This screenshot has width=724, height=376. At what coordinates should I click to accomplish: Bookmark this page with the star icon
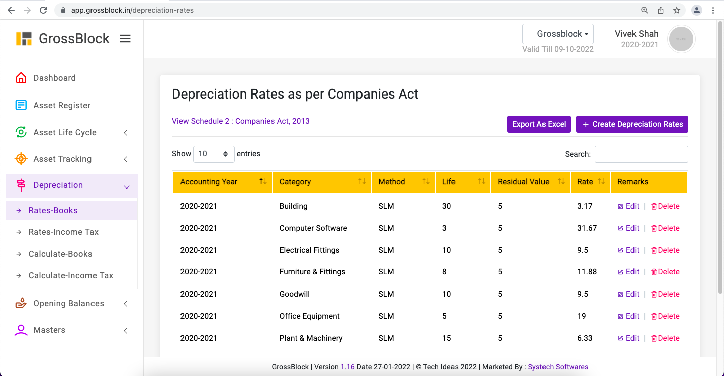(x=677, y=10)
